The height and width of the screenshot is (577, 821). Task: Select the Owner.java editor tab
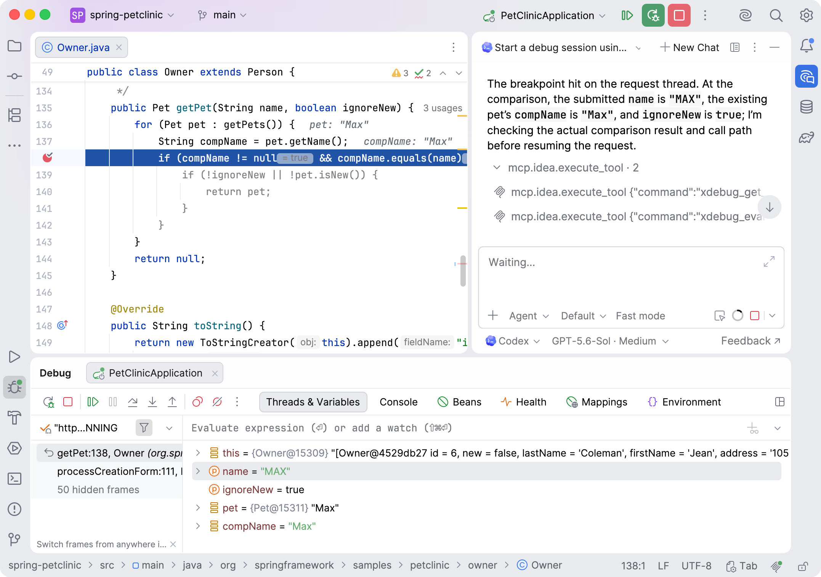[x=82, y=47]
